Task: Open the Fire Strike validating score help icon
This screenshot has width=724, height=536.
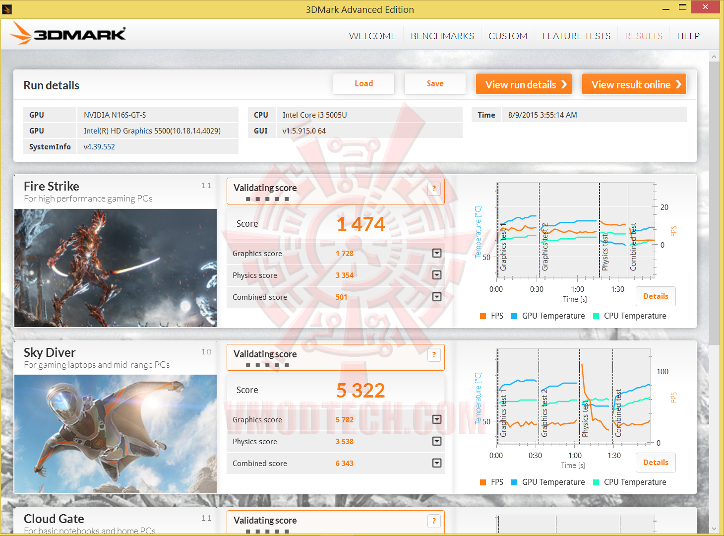Action: click(434, 189)
